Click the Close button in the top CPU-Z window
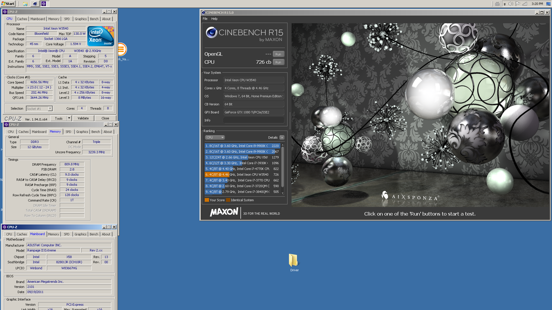The height and width of the screenshot is (310, 552). (x=105, y=118)
